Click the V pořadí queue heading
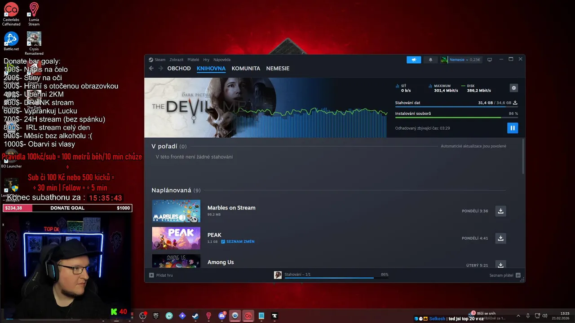575x323 pixels. pos(169,146)
